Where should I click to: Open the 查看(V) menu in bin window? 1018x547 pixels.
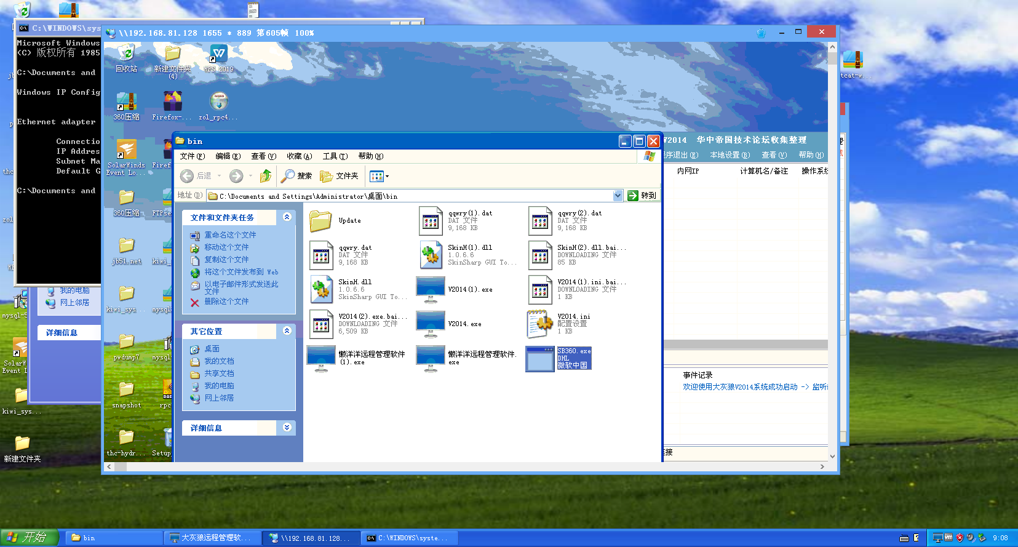click(263, 156)
